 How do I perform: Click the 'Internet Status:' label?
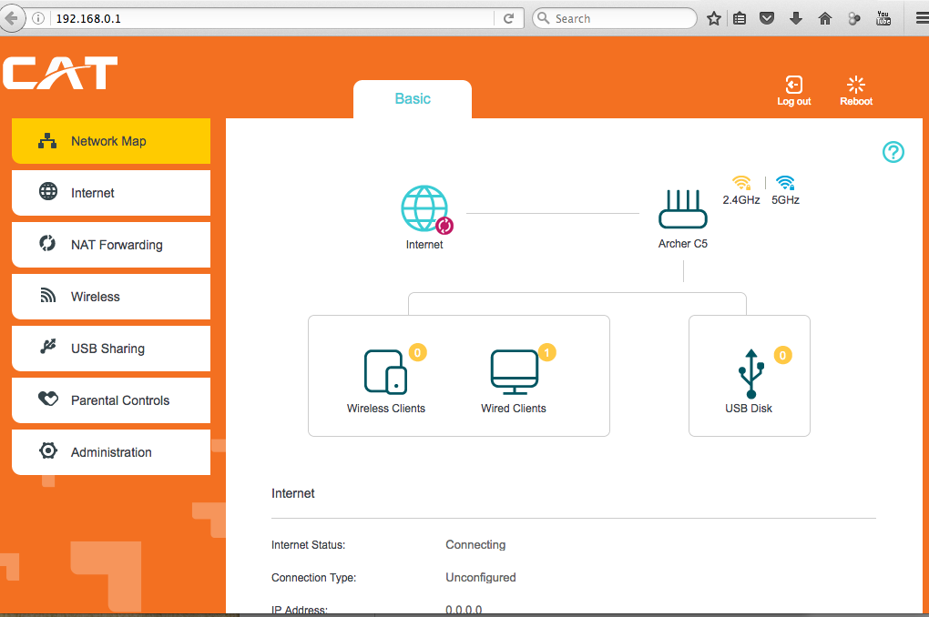click(x=308, y=545)
